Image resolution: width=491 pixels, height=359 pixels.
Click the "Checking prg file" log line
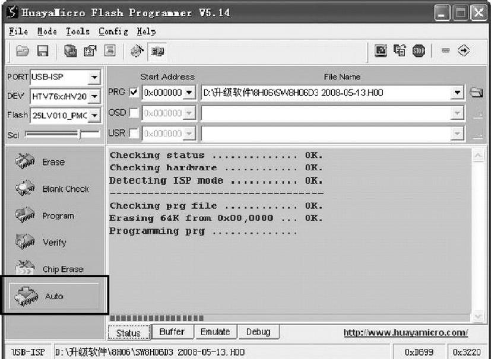(x=216, y=206)
